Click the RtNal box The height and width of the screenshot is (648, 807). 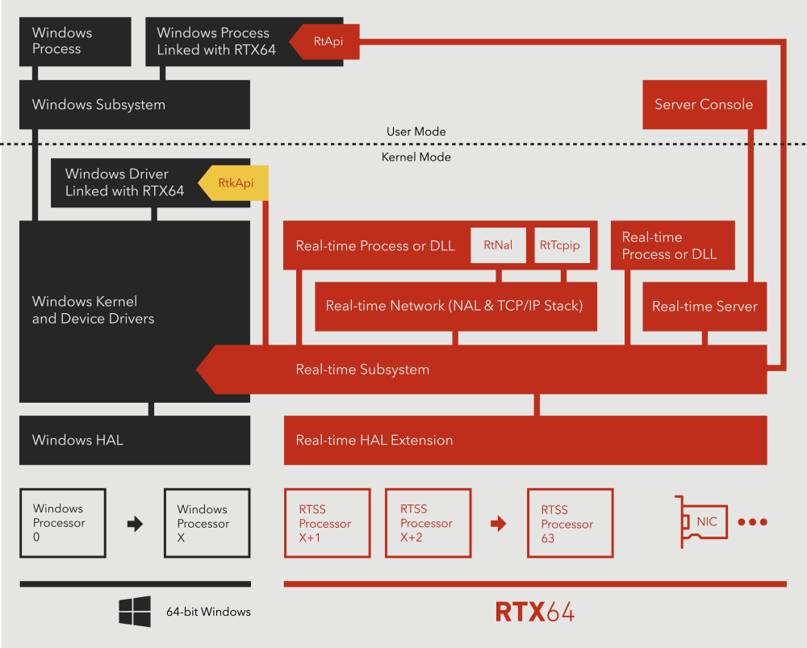coord(498,245)
